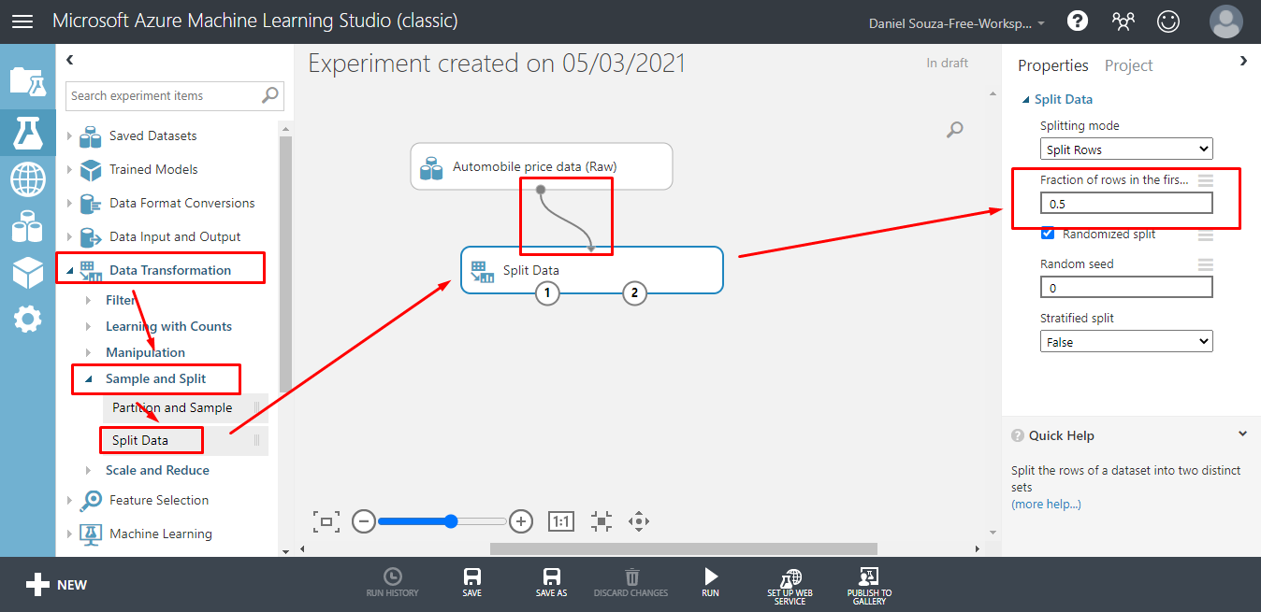This screenshot has height=612, width=1261.
Task: Open the Stratified split dropdown
Action: 1126,341
